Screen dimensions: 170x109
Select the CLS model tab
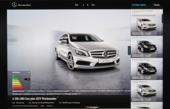click(76, 5)
